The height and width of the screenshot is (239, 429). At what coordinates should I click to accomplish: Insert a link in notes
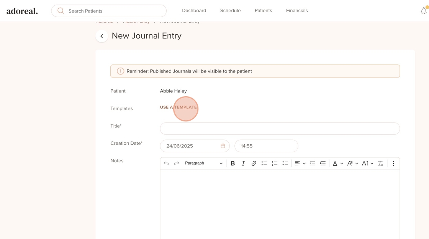click(254, 163)
